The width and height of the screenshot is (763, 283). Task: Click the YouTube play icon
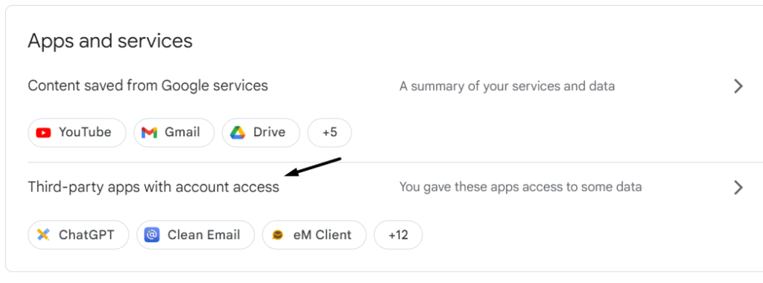[43, 133]
